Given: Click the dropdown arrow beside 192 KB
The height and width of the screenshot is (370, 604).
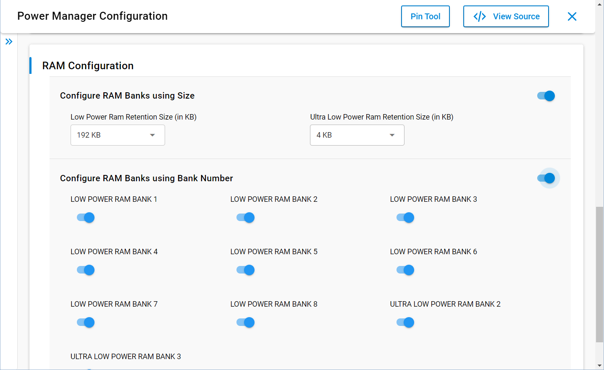Looking at the screenshot, I should pyautogui.click(x=152, y=135).
